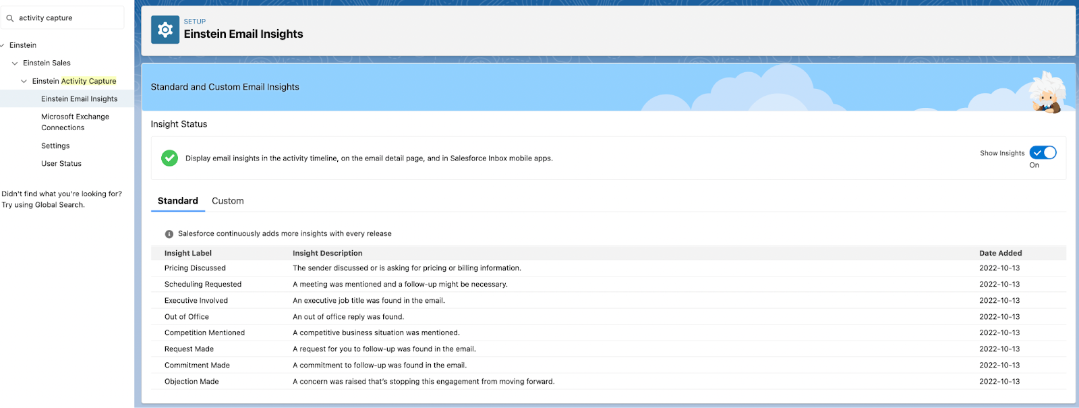Open Microsoft Exchange Connections in sidebar
Image resolution: width=1079 pixels, height=408 pixels.
point(75,122)
